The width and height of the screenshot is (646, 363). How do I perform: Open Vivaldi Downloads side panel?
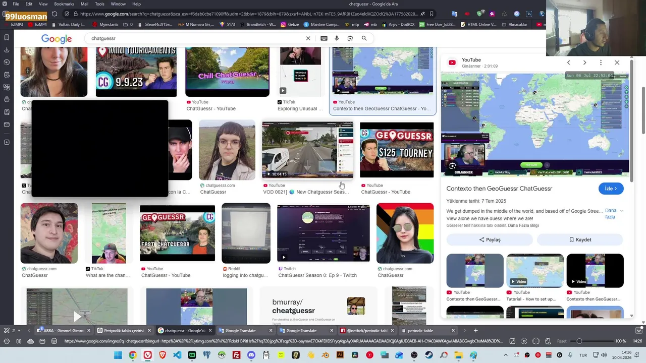[x=7, y=50]
